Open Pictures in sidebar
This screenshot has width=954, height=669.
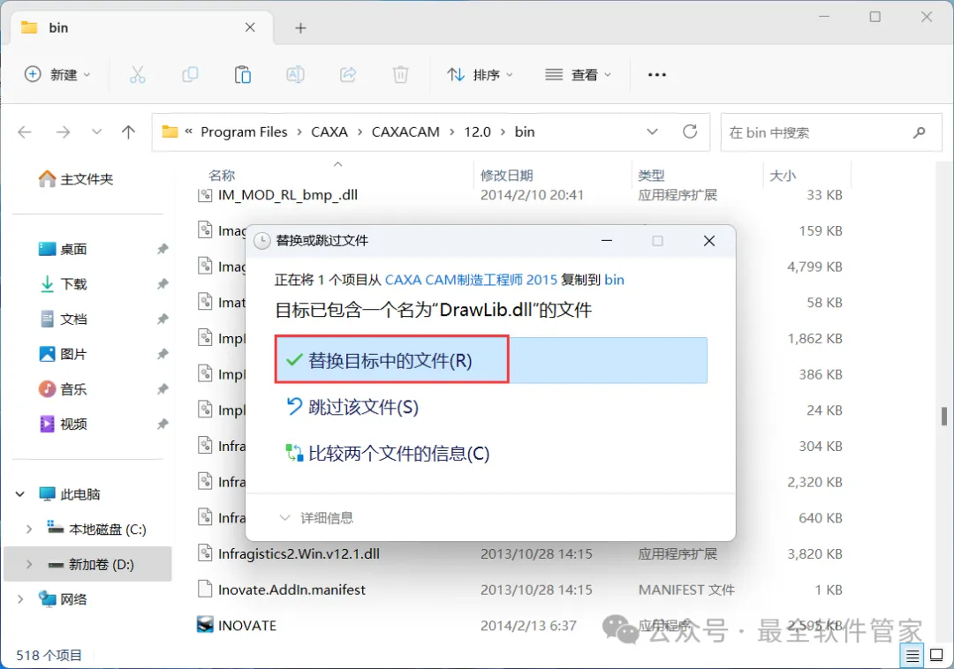63,354
